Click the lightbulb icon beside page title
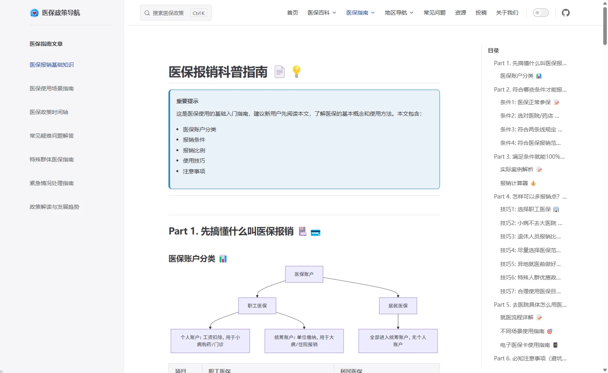This screenshot has width=608, height=373. 296,71
